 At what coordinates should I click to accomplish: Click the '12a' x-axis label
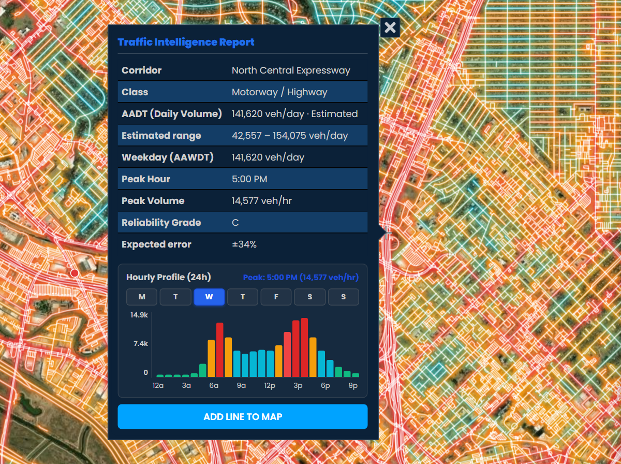click(158, 386)
